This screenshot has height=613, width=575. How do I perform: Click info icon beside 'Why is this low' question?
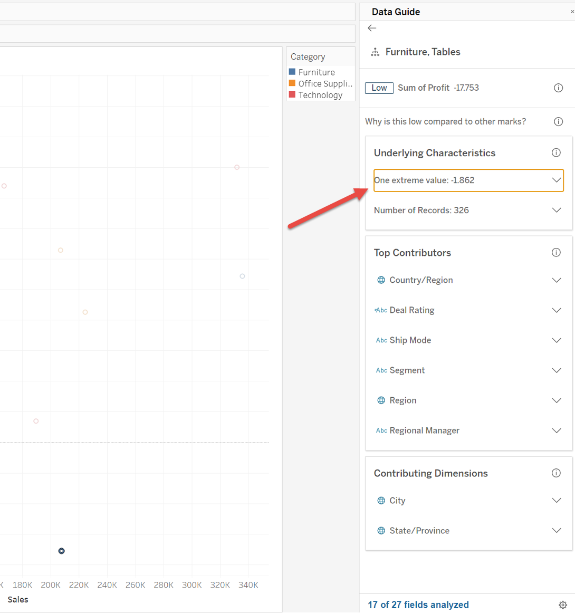558,122
